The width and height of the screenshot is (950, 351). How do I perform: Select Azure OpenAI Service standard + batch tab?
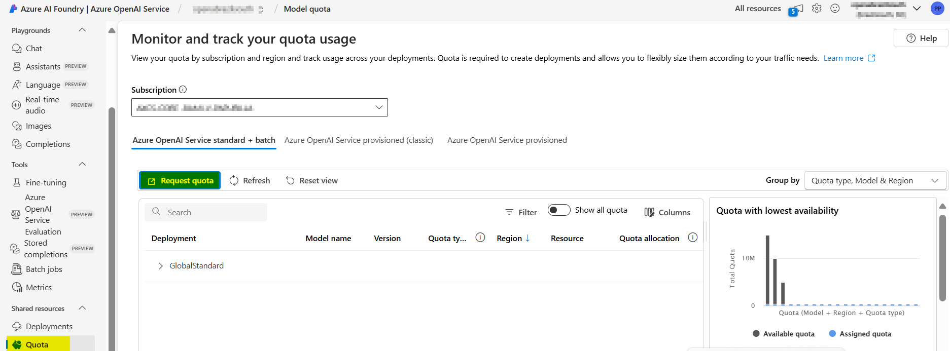point(204,140)
